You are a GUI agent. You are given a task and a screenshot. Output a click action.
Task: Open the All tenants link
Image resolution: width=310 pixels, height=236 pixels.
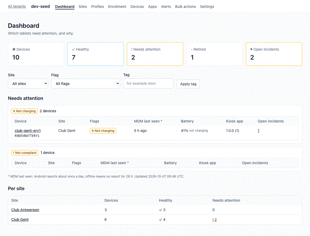17,6
